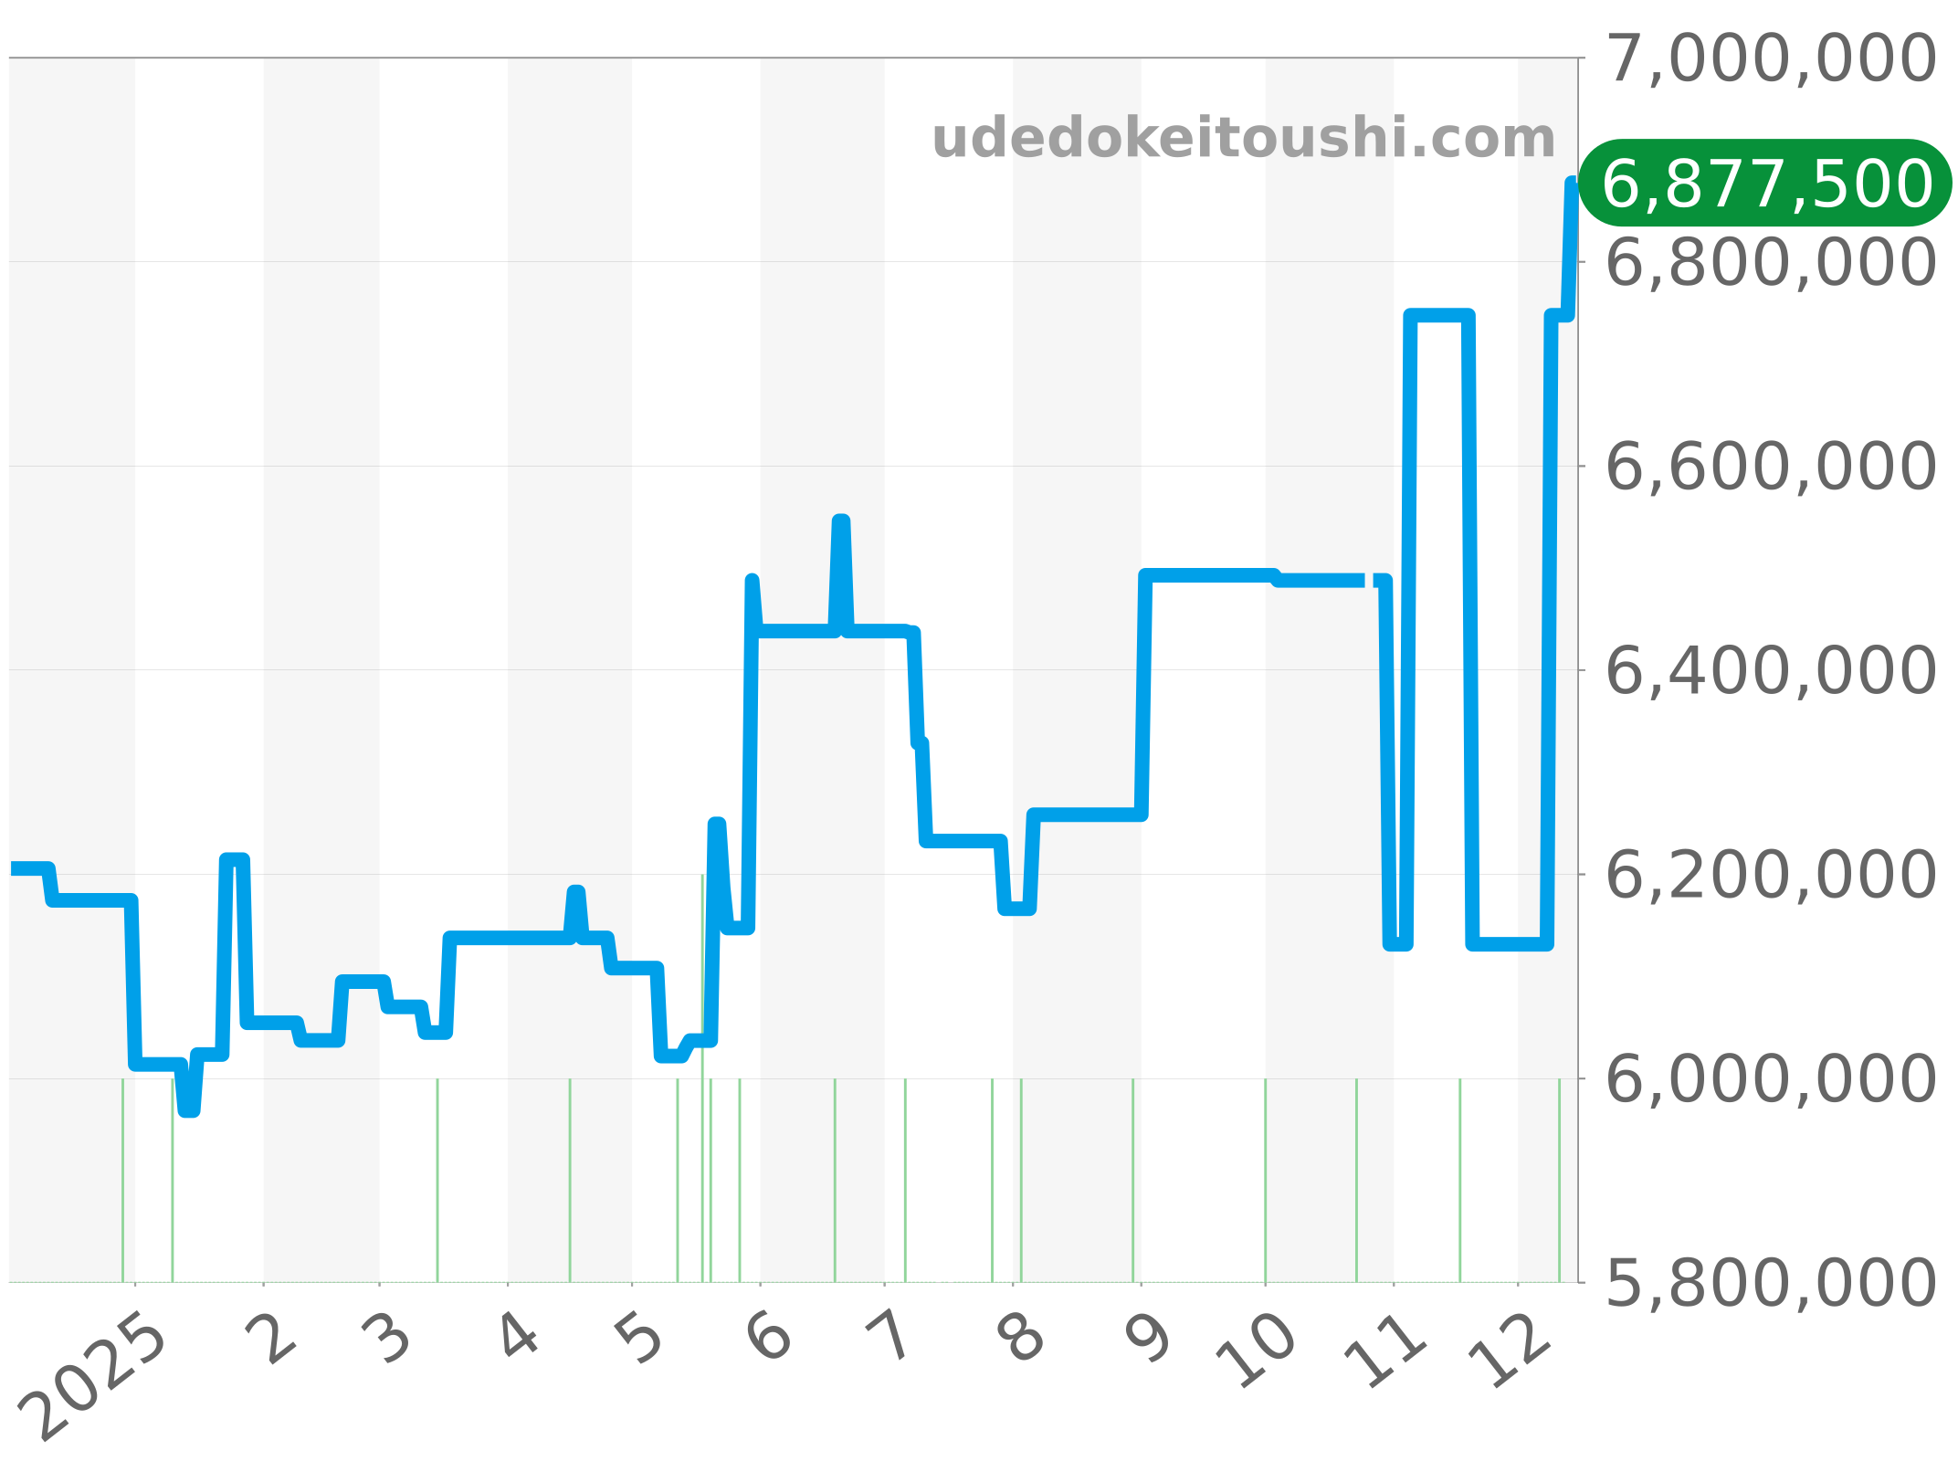Select month 5 on the time axis

[642, 1340]
